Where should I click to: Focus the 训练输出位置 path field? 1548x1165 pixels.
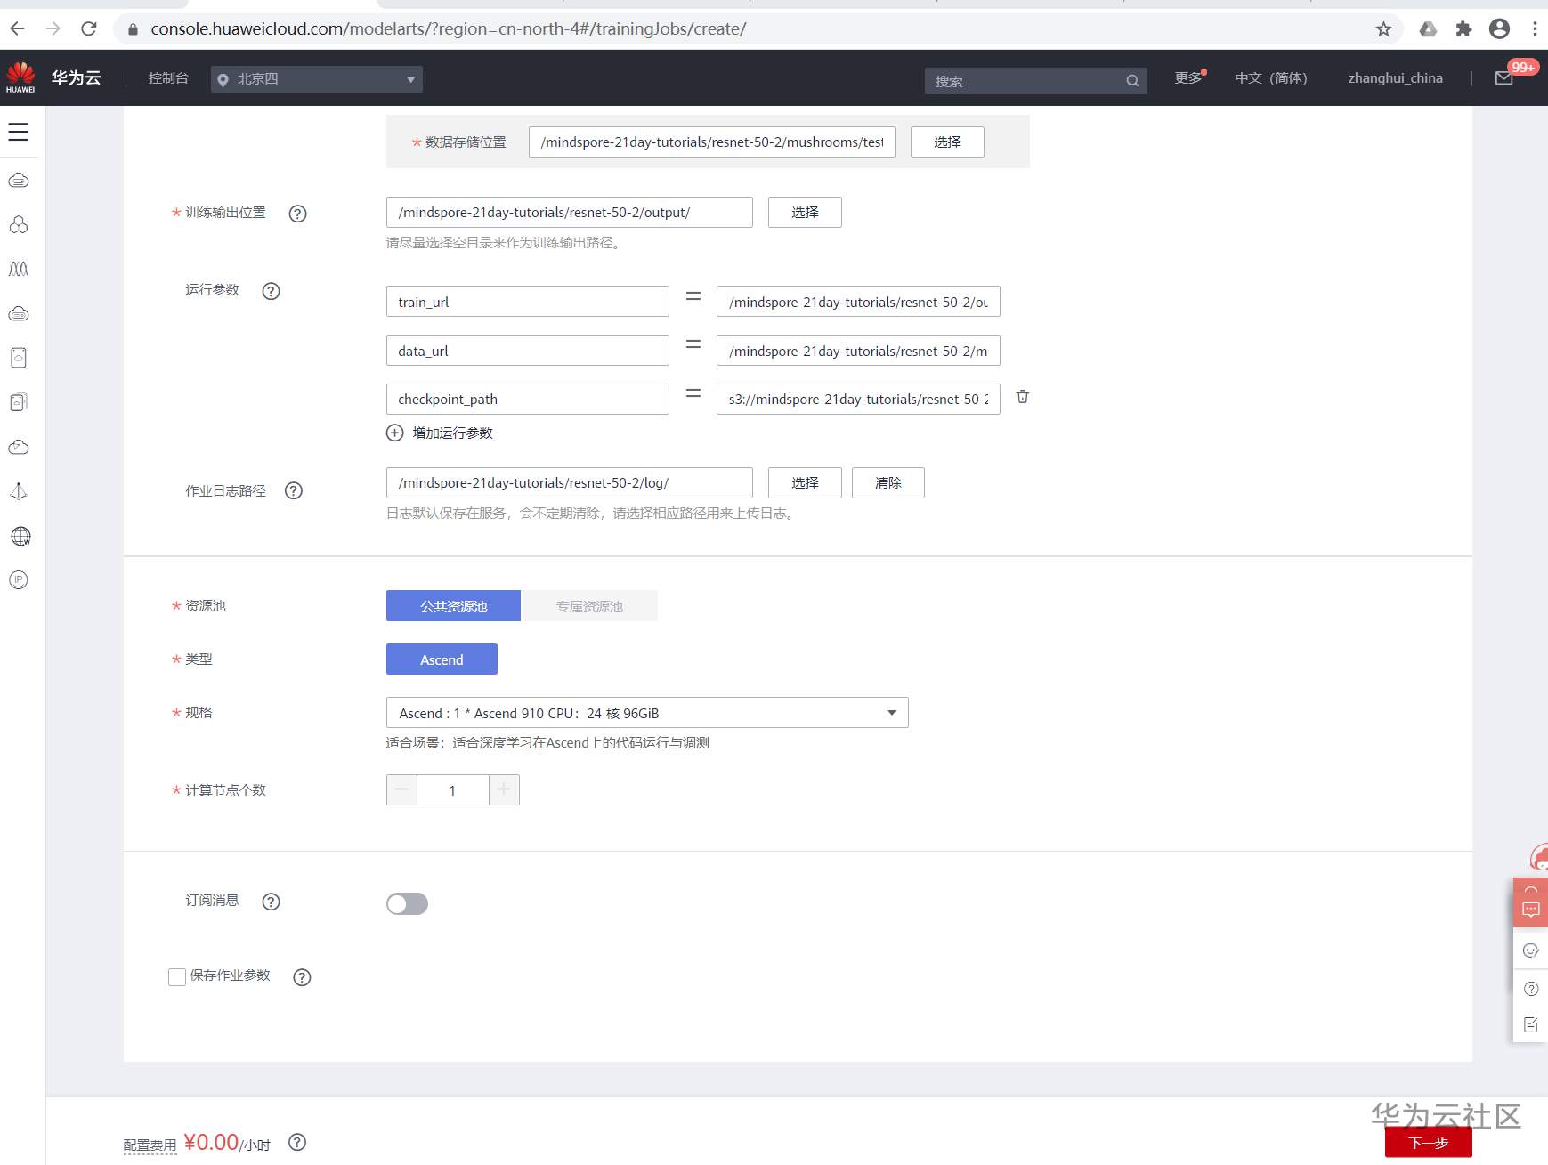click(570, 212)
